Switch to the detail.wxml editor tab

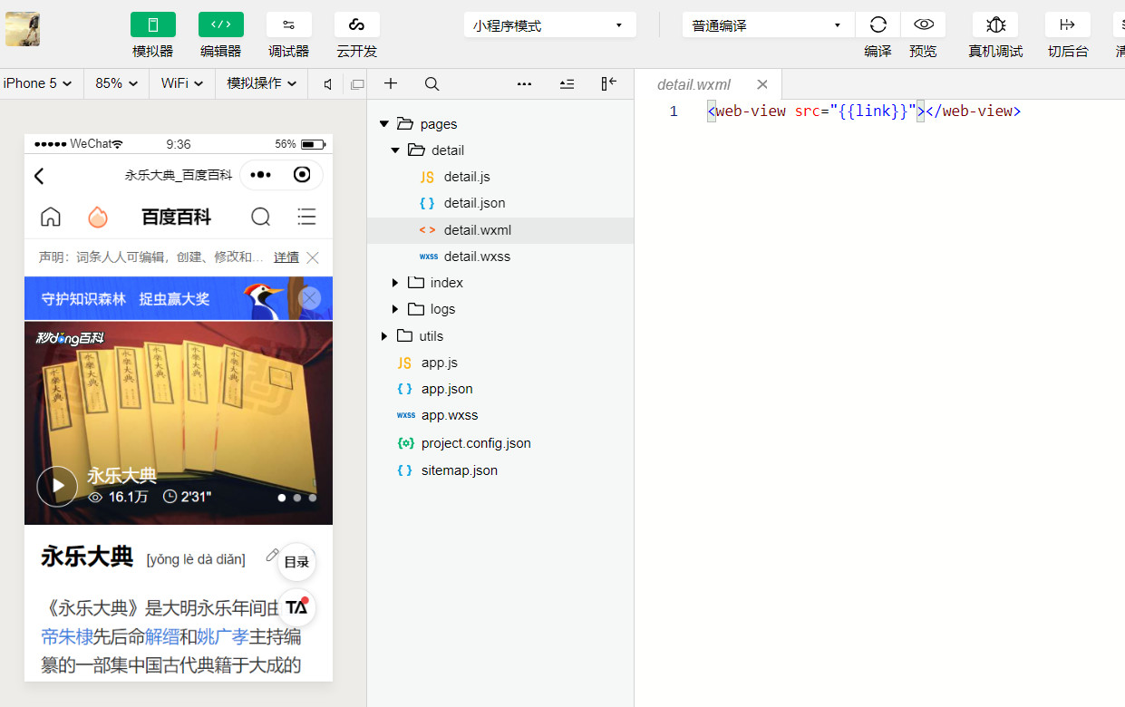click(x=693, y=84)
